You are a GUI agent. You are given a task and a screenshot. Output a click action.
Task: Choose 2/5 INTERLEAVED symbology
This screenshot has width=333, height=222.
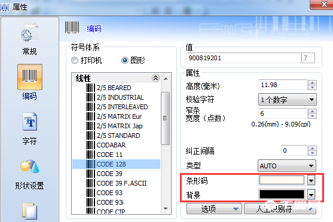pos(122,107)
